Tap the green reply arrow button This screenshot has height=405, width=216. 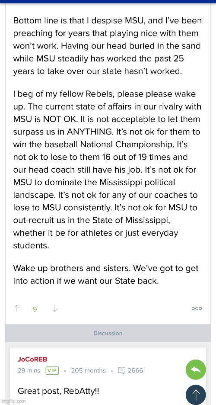[196, 370]
